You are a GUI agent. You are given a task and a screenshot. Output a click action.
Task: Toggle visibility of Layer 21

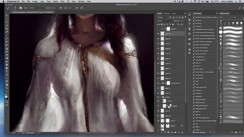click(158, 59)
